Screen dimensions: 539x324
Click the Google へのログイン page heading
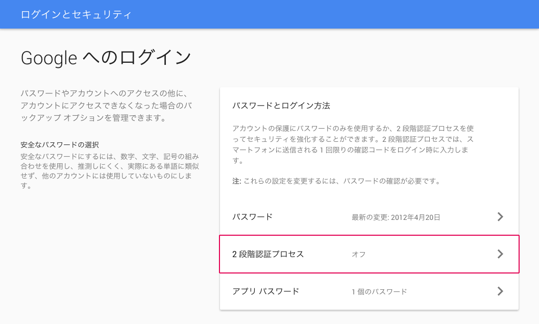[x=106, y=57]
